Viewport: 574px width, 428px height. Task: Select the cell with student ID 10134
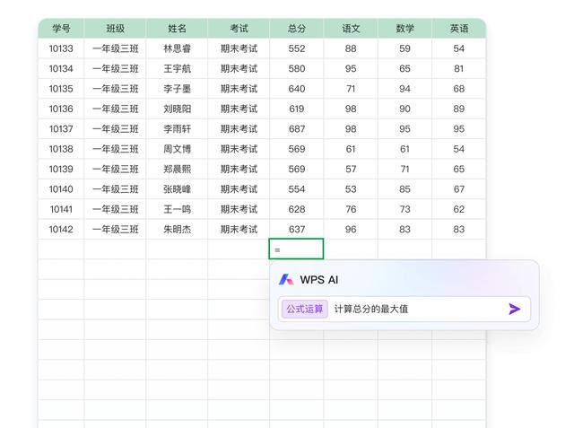(61, 69)
